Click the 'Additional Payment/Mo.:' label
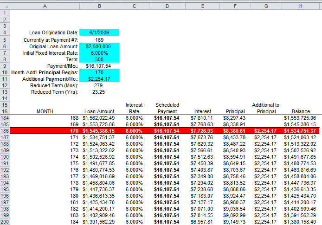322x225 pixels. (x=50, y=79)
